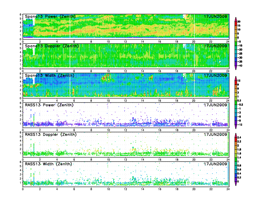This screenshot has width=263, height=203.
Task: Click the "15" label on the top colorbar
Action: pos(239,26)
